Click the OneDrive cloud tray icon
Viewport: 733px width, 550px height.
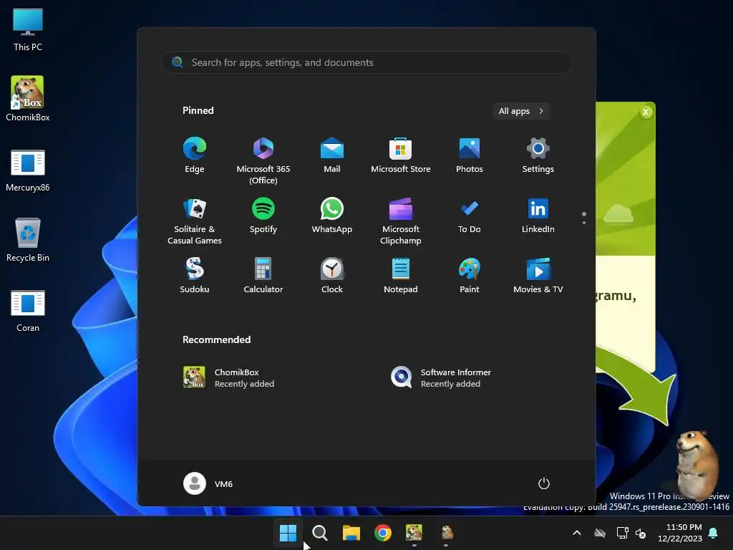(600, 533)
